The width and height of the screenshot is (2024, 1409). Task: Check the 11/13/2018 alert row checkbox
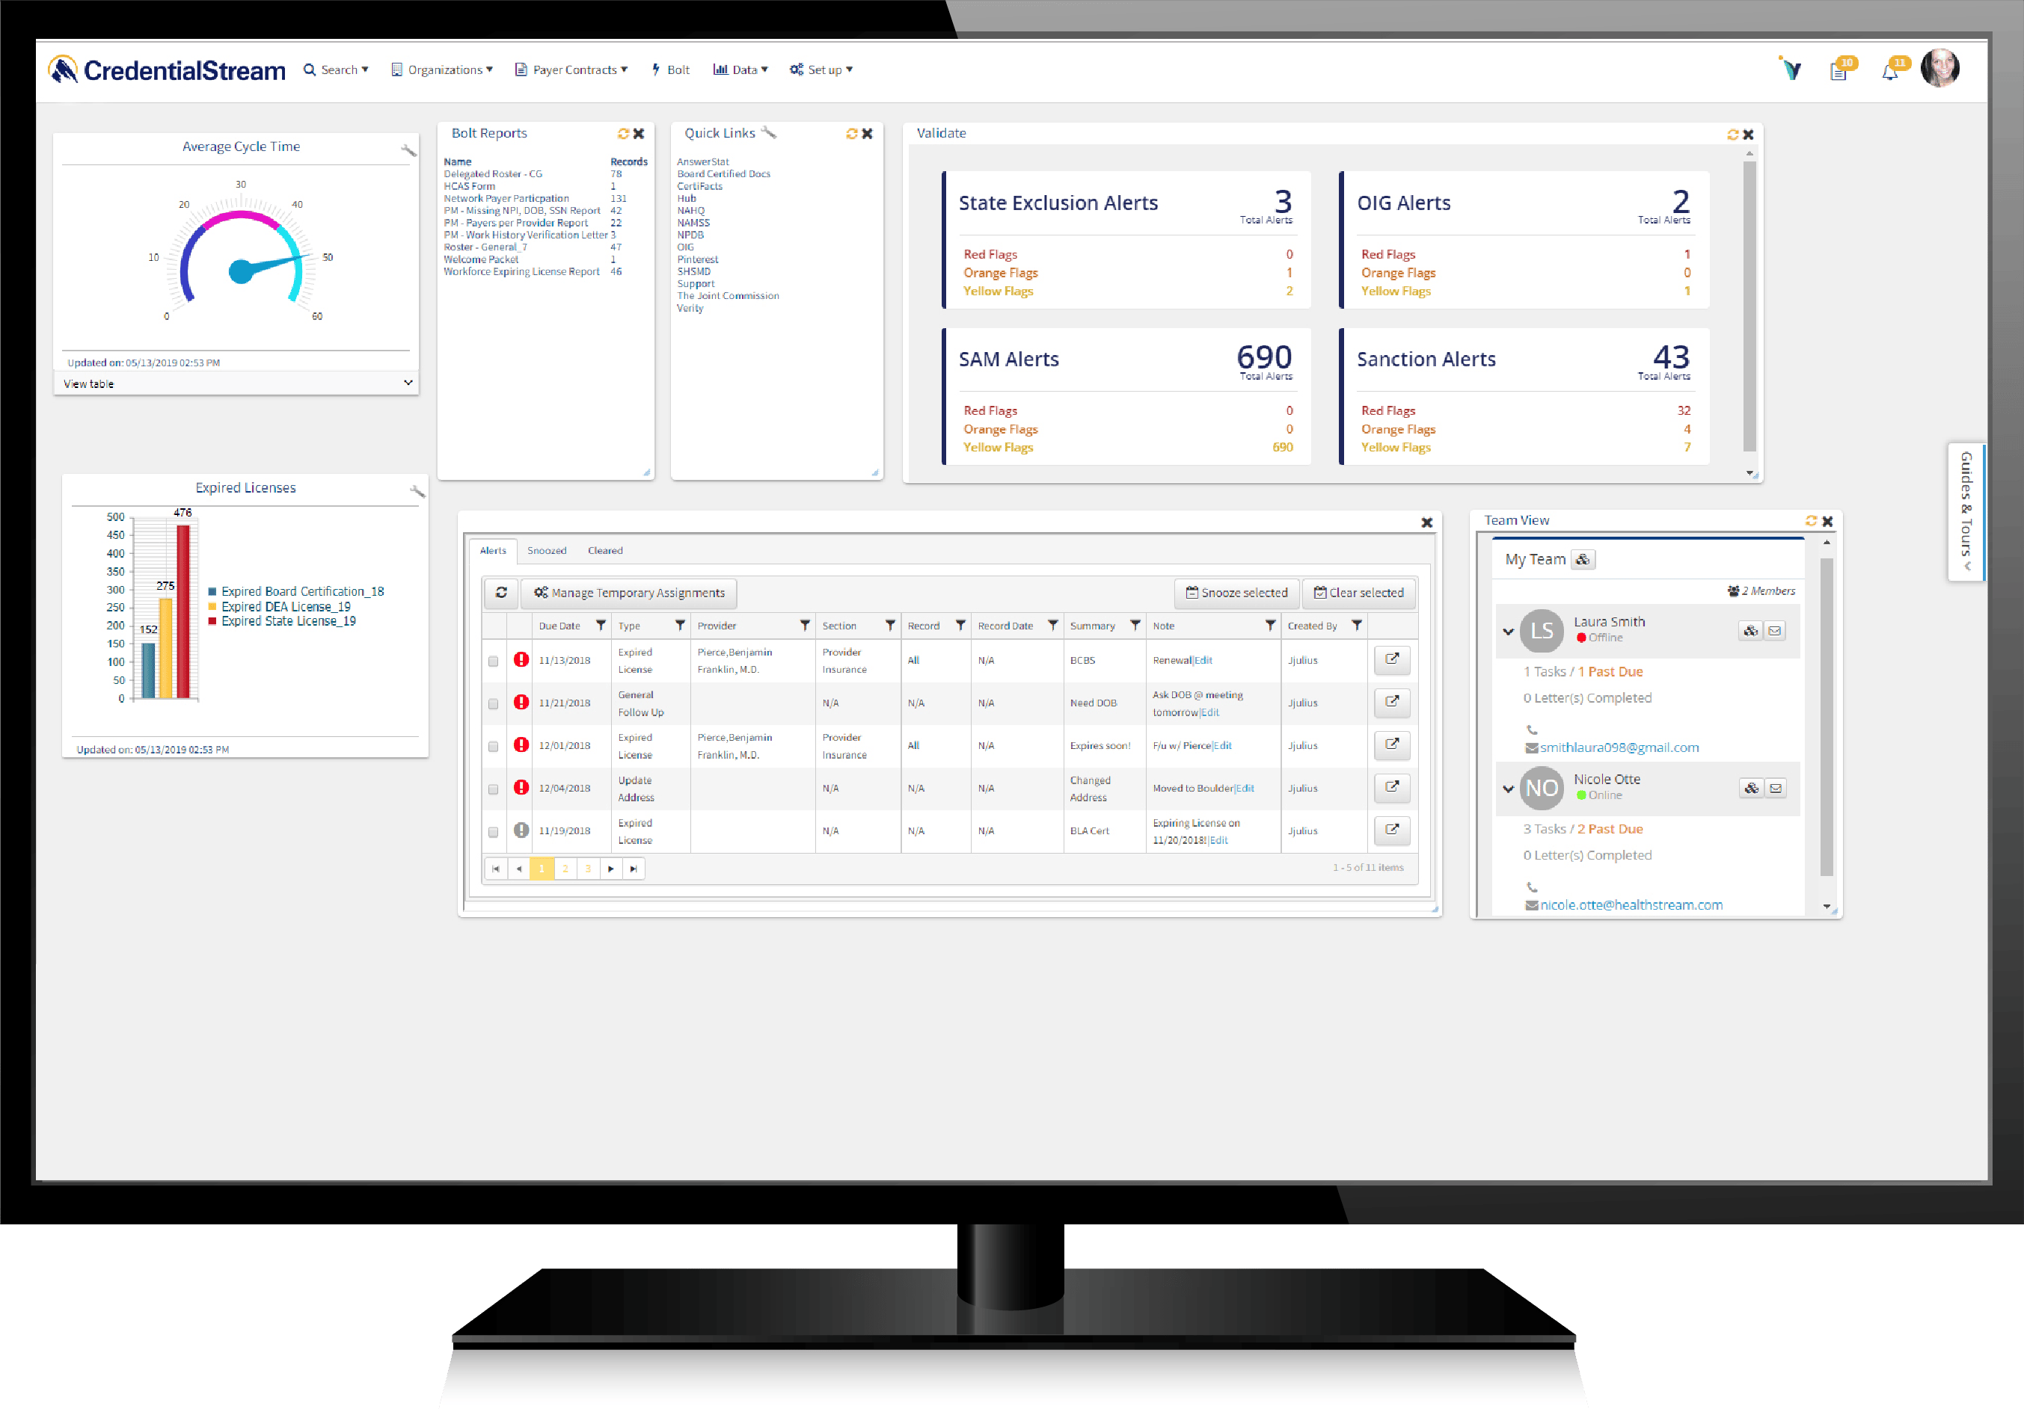click(x=493, y=661)
